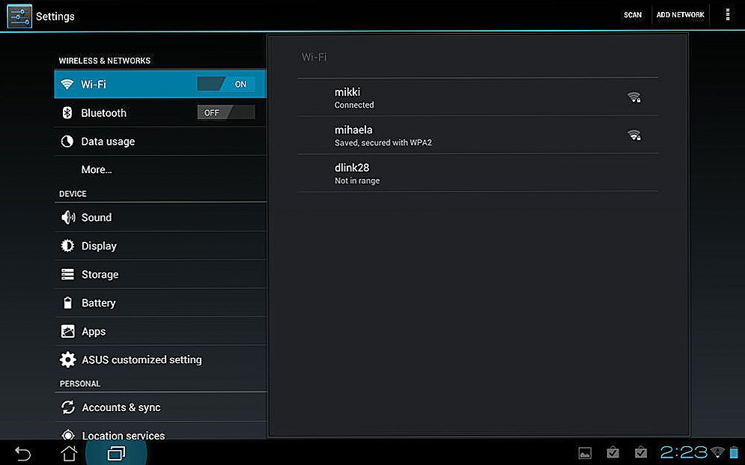This screenshot has width=745, height=465.
Task: Tap the Back navigation button
Action: coord(22,454)
